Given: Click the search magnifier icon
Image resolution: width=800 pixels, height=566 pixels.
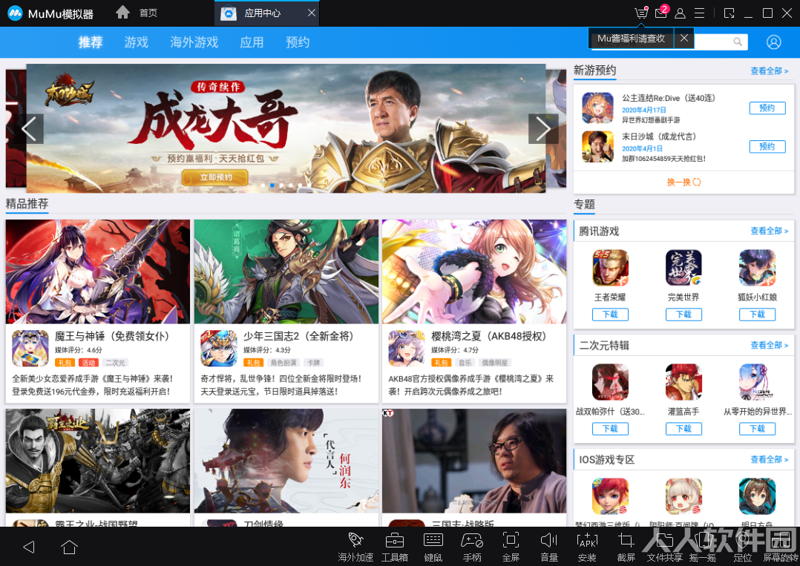Looking at the screenshot, I should coord(738,42).
